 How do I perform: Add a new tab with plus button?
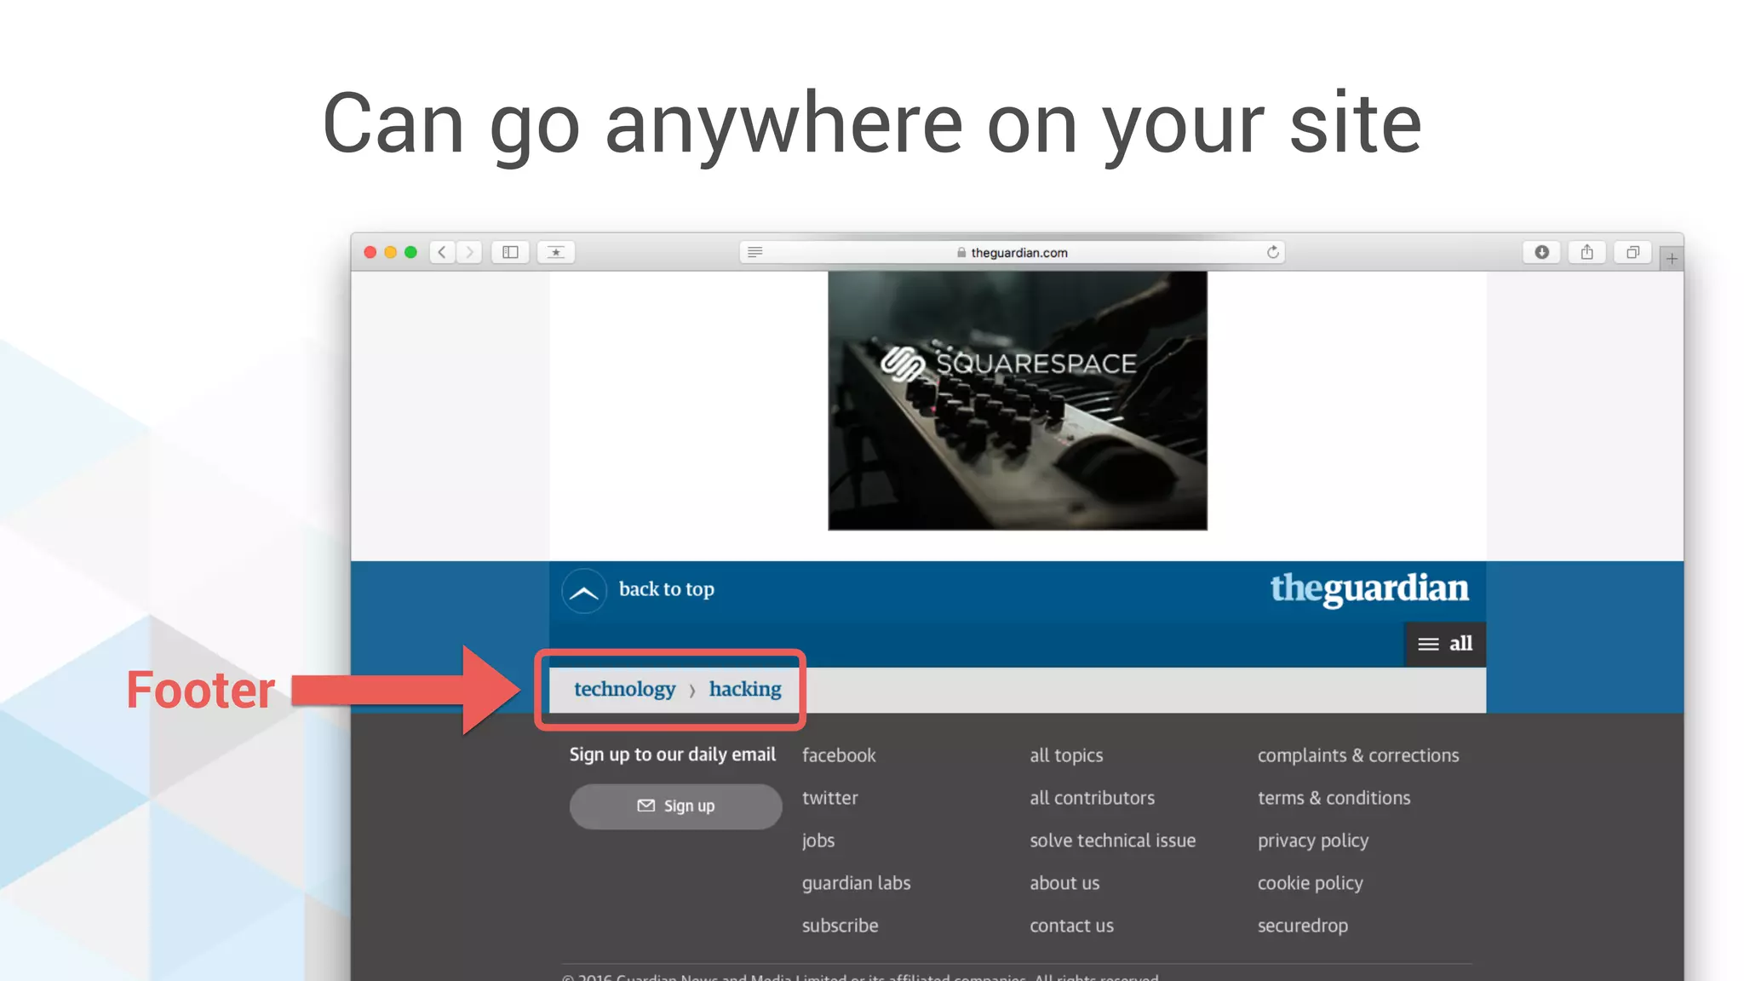point(1672,258)
